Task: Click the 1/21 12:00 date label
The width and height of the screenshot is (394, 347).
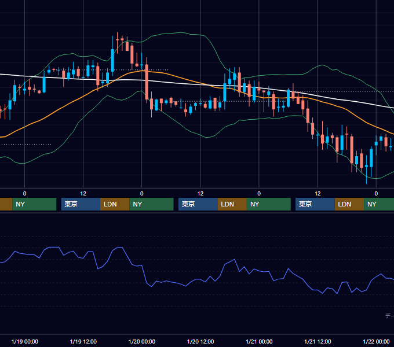Action: point(318,341)
